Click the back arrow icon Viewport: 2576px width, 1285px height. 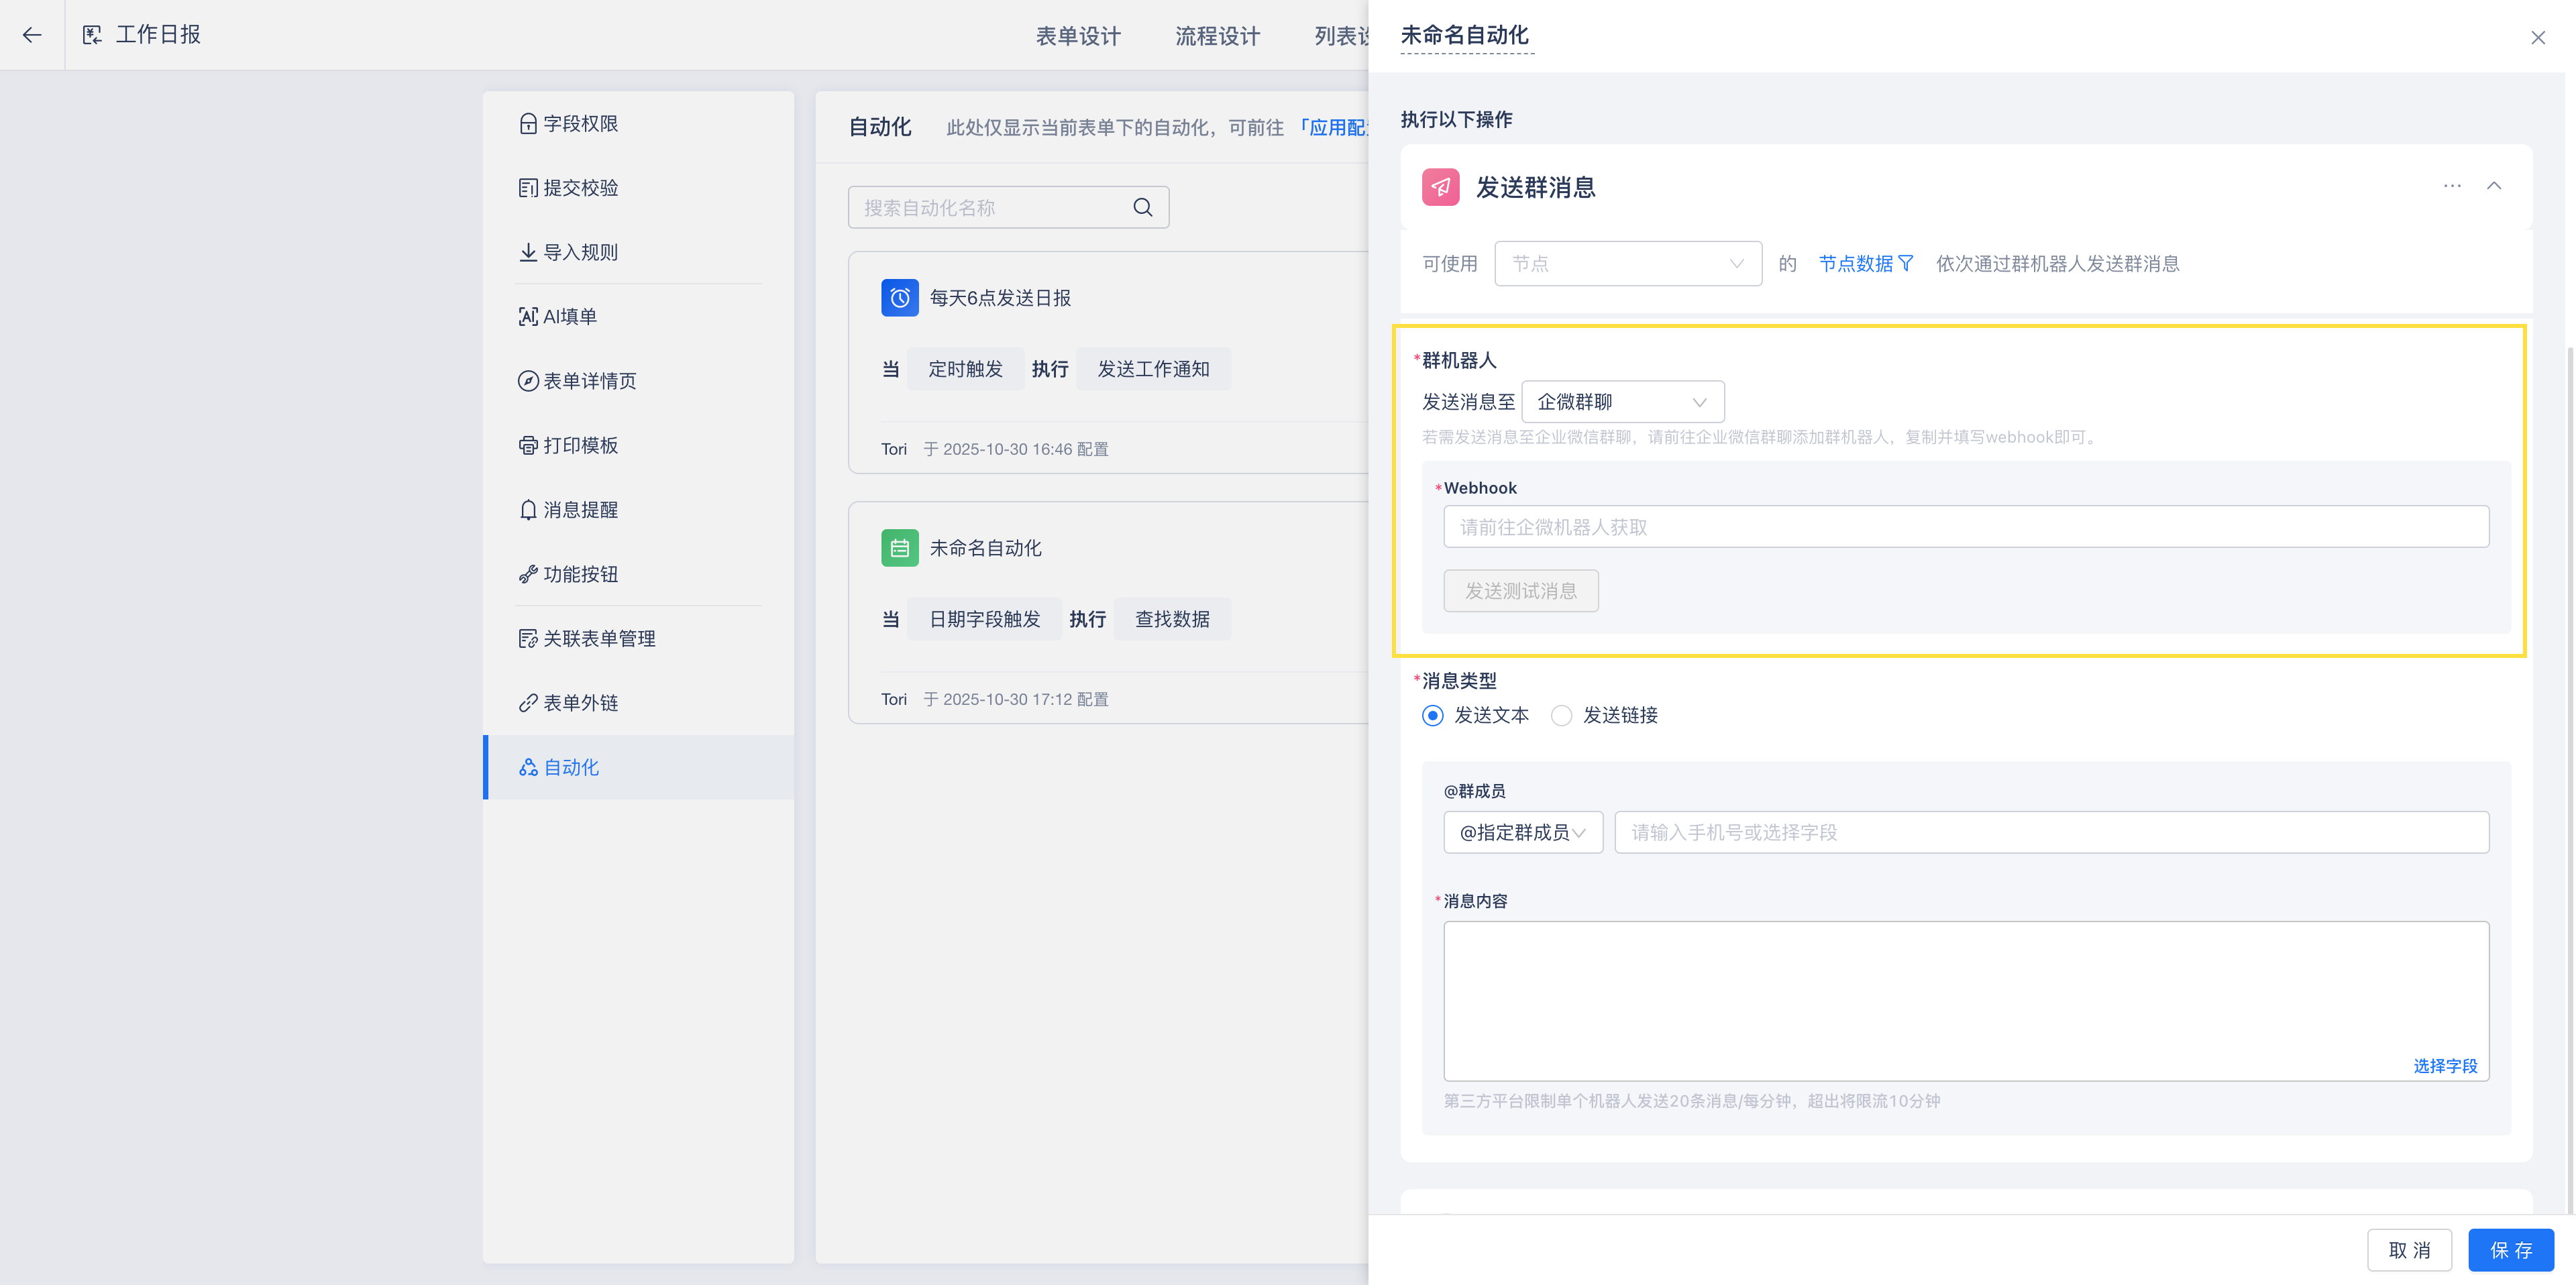pyautogui.click(x=32, y=35)
